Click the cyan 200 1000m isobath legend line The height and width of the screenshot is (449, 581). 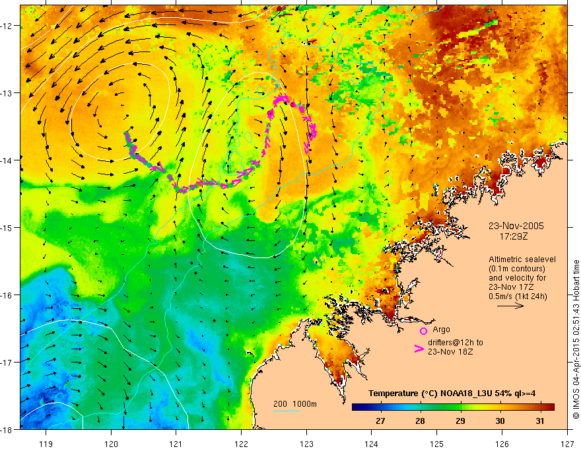coord(287,411)
